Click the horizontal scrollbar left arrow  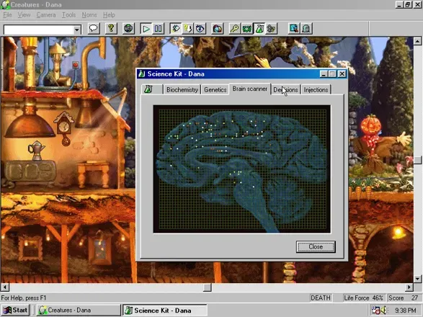point(5,287)
